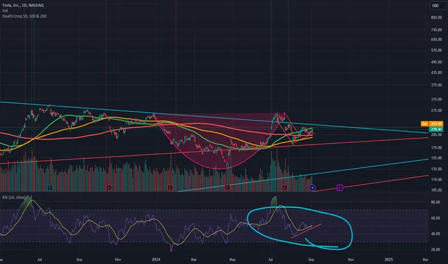Open the red earnings marker near late July 2024
The image size is (448, 264).
(284, 188)
